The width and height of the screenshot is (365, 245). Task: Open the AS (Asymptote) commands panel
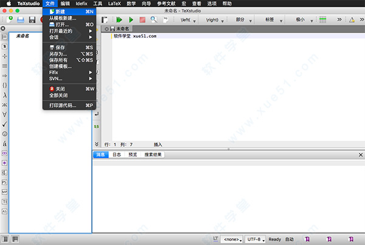pos(4,211)
